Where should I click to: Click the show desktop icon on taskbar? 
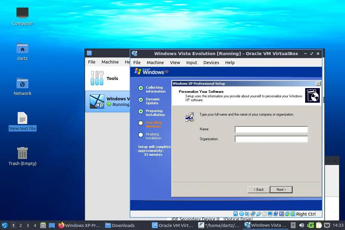pos(52,226)
